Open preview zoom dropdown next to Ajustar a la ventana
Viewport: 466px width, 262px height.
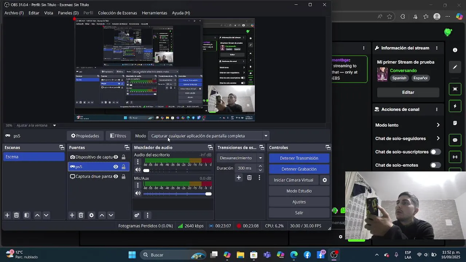point(54,126)
